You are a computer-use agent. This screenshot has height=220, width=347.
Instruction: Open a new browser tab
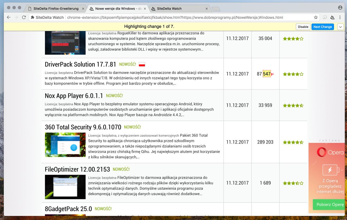point(216,9)
